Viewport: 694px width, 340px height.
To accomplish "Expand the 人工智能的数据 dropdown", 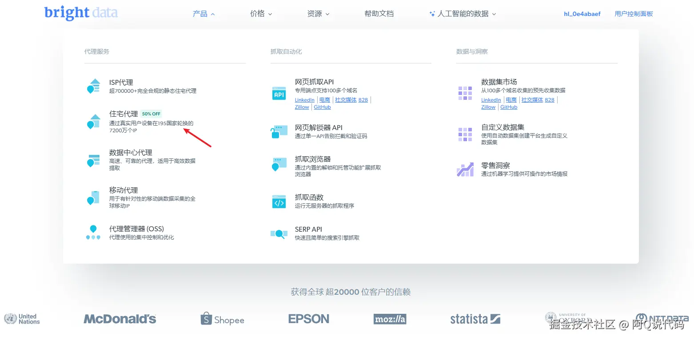I will click(x=463, y=14).
